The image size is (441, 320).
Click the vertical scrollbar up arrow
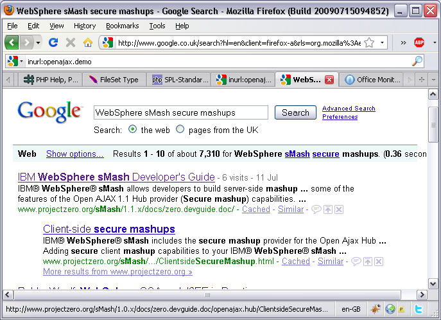click(433, 94)
